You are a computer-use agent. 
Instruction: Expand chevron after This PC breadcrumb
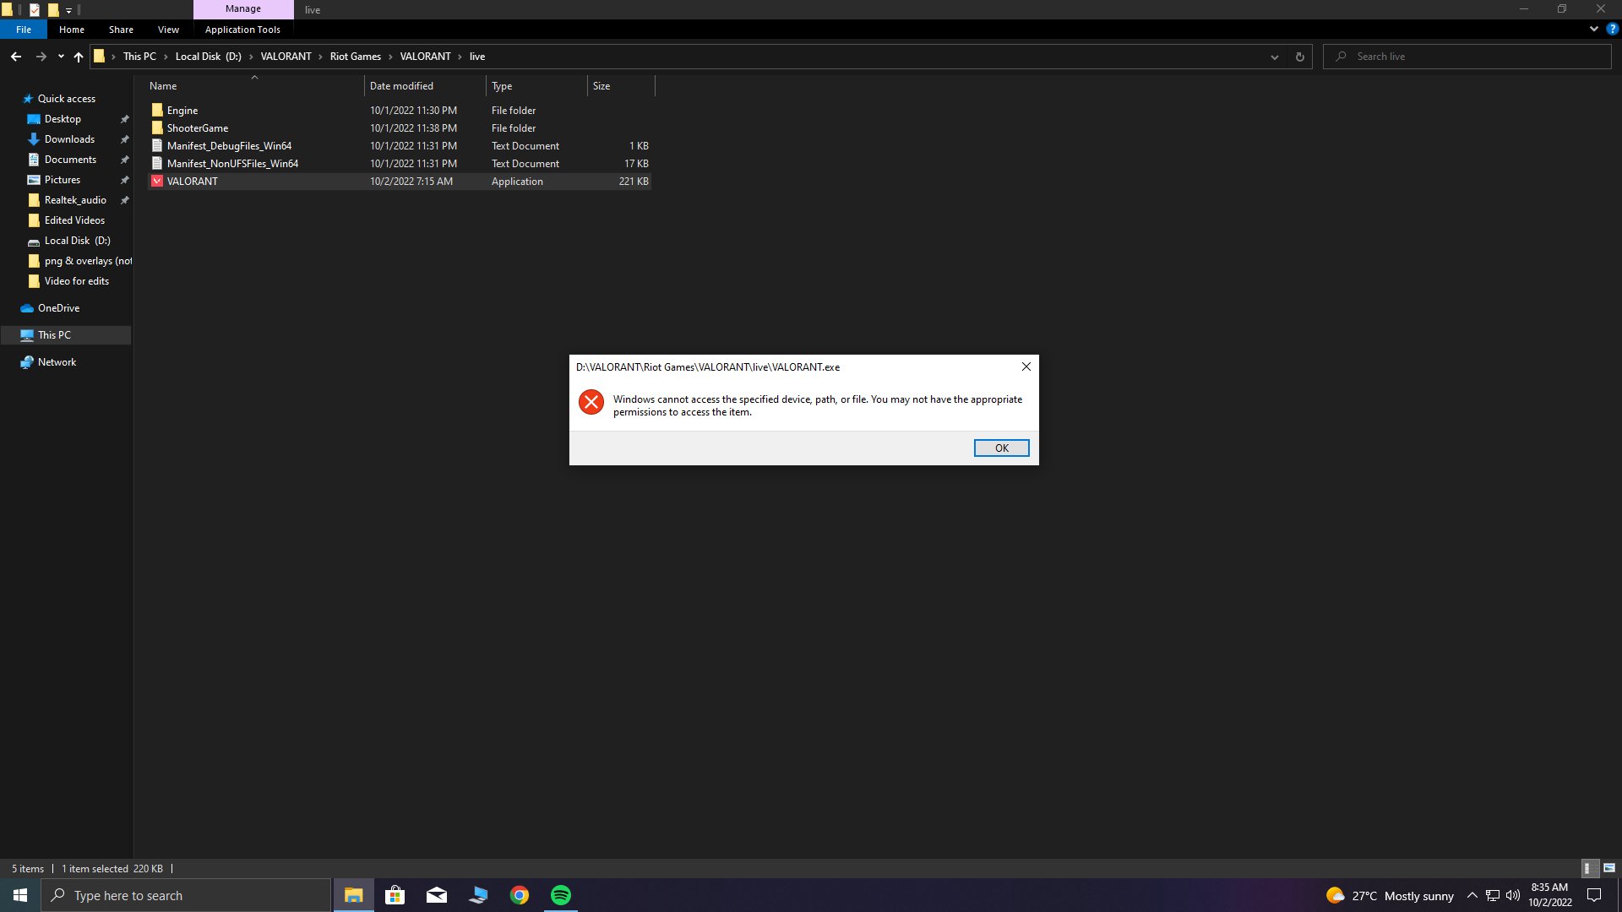pyautogui.click(x=166, y=57)
